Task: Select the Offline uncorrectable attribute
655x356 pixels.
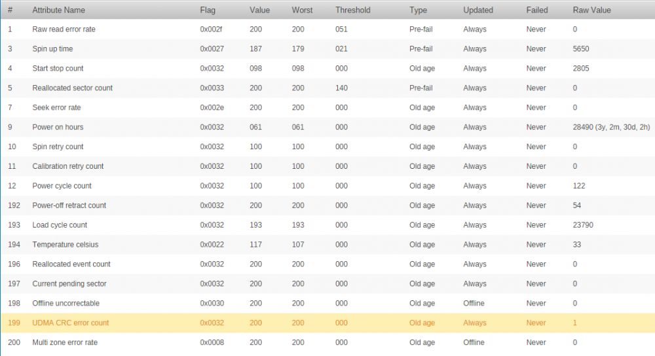Action: (x=66, y=304)
